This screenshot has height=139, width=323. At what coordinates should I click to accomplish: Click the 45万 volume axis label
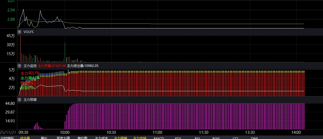tap(11, 36)
